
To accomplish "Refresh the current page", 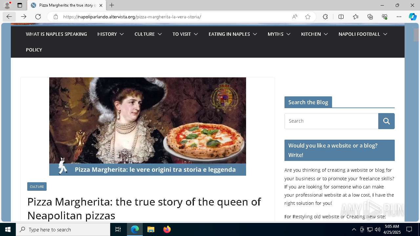I will coord(38,17).
